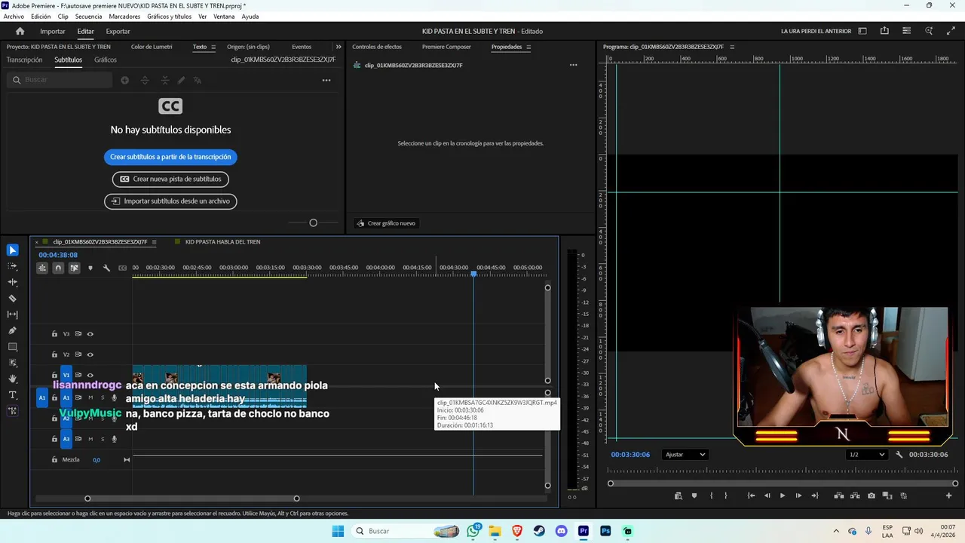Switch to the Gráficos tab
The image size is (965, 543).
tap(106, 60)
